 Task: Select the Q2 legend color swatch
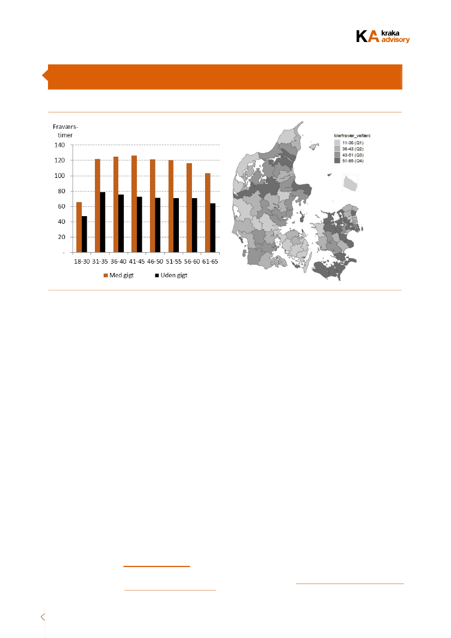(337, 149)
